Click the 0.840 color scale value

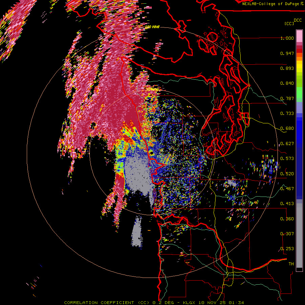[x=287, y=83]
